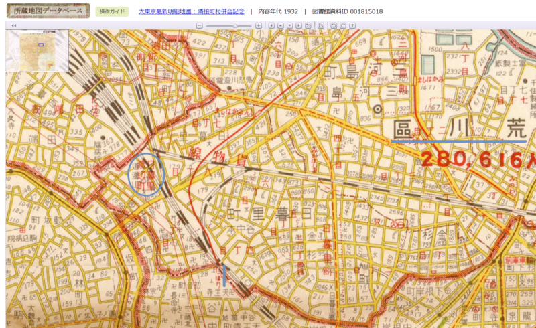Pan map left with the left arrow button

(271, 25)
